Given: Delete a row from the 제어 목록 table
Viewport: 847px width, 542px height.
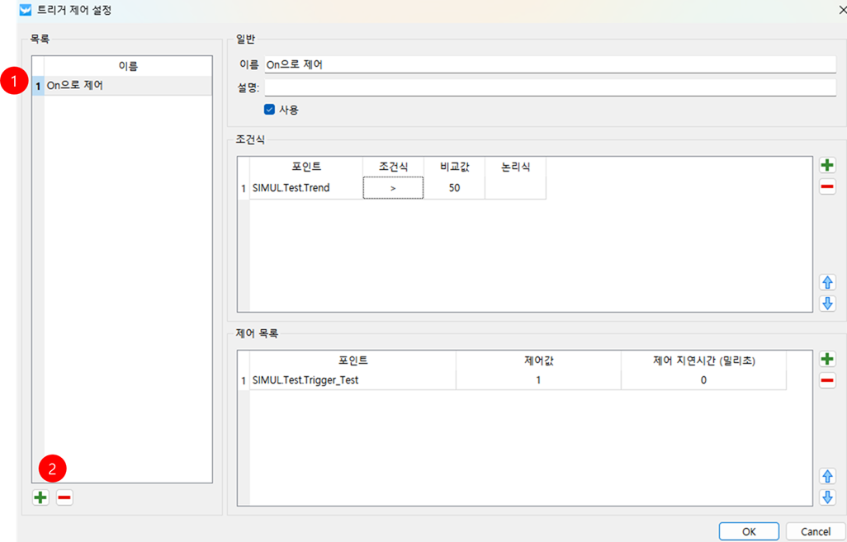Looking at the screenshot, I should click(x=826, y=380).
